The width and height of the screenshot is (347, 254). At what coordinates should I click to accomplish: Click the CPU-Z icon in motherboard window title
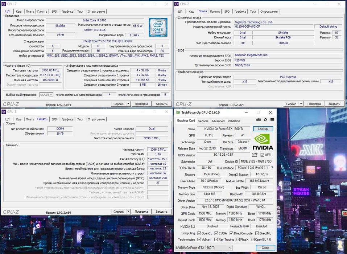pos(176,4)
